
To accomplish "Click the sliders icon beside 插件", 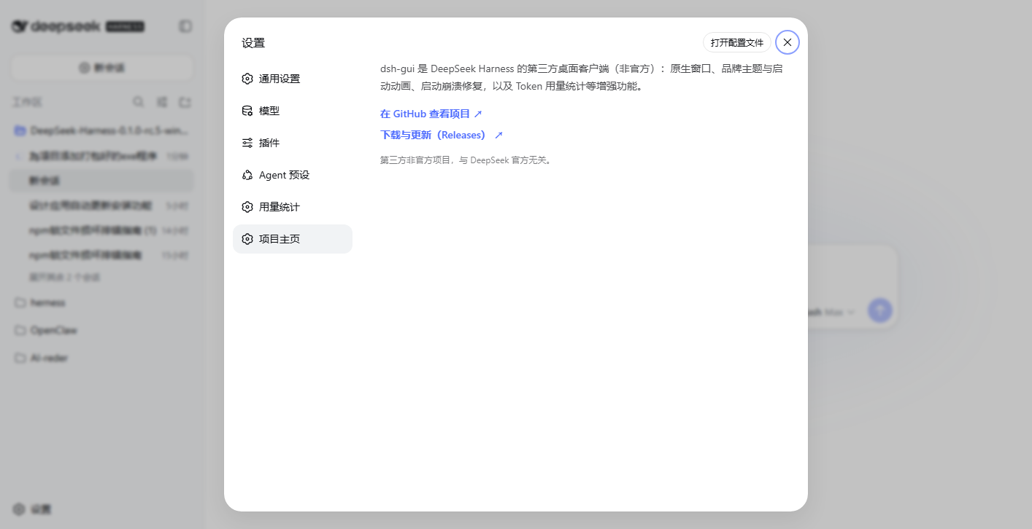I will [x=247, y=143].
